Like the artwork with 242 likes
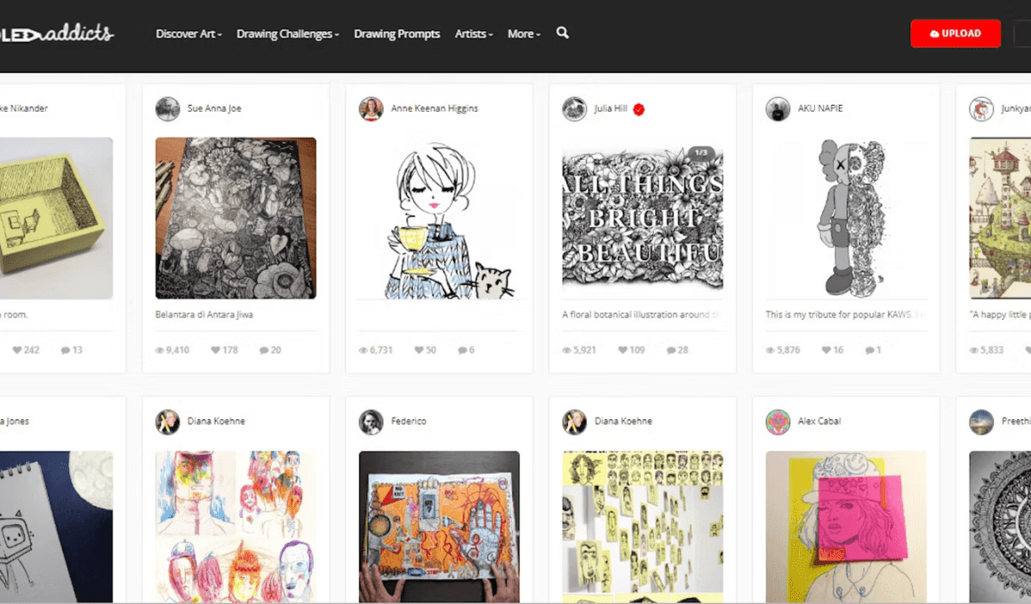This screenshot has height=604, width=1031. coord(17,350)
